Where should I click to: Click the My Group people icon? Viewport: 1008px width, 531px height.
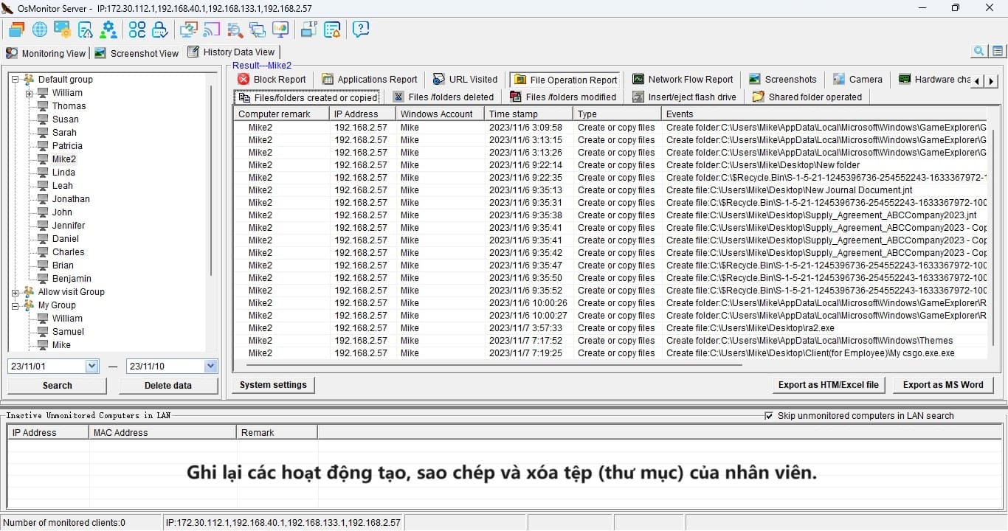point(29,305)
